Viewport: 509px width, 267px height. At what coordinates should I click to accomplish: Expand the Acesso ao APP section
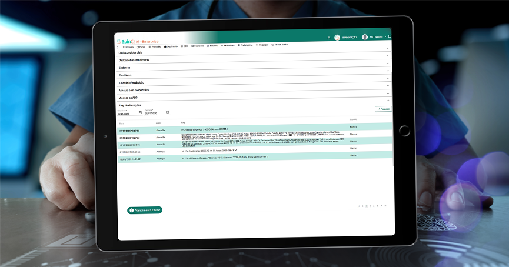point(387,98)
